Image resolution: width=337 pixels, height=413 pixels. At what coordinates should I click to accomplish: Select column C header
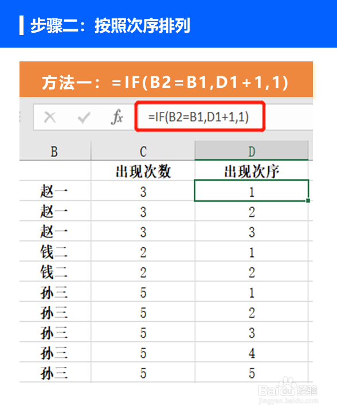click(143, 151)
